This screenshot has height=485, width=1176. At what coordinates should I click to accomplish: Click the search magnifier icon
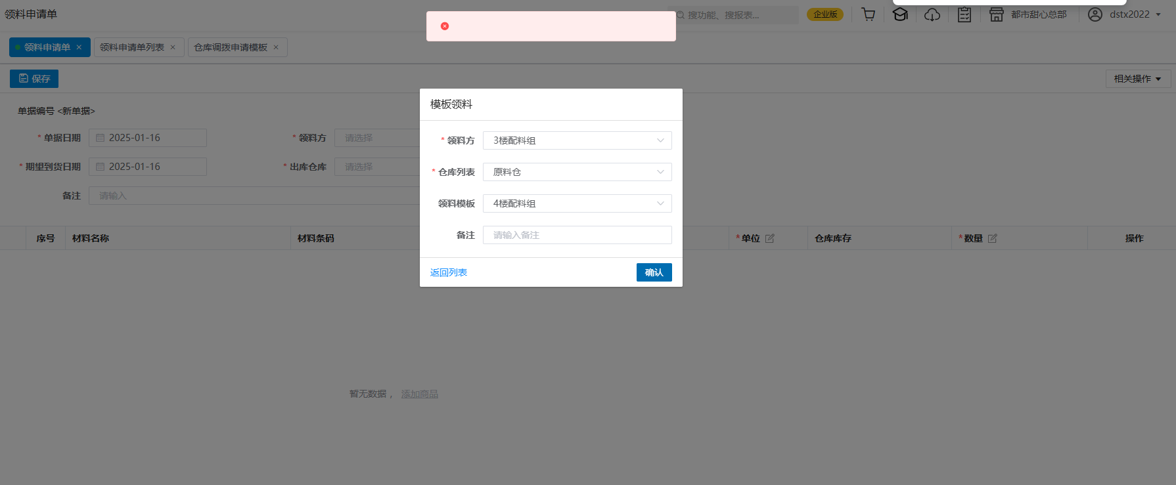[x=681, y=15]
